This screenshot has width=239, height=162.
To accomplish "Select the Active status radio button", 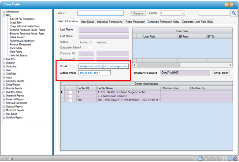I will point(91,42).
